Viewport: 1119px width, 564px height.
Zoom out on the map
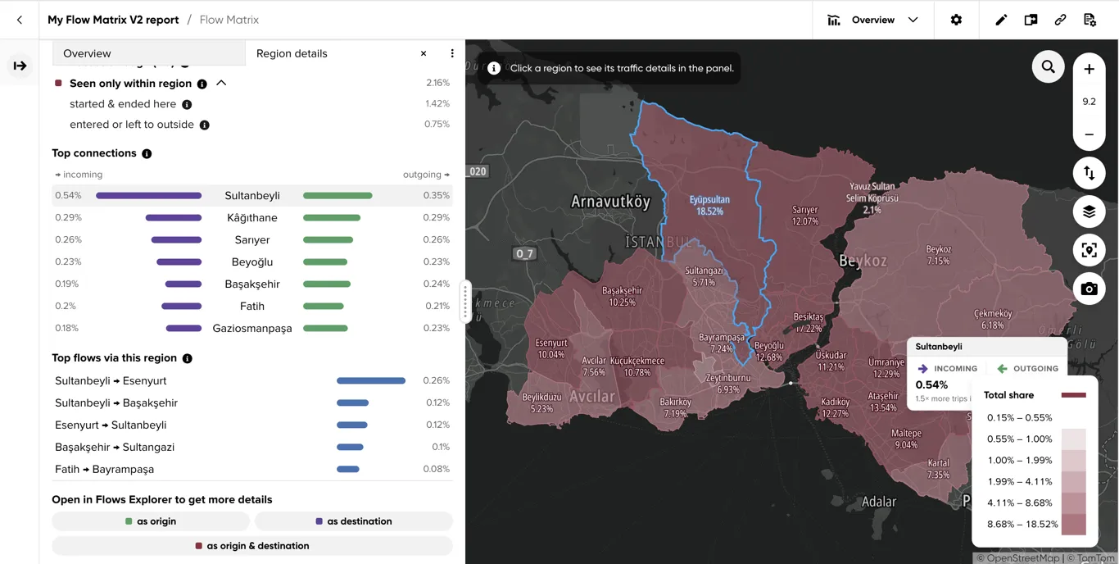pyautogui.click(x=1089, y=134)
